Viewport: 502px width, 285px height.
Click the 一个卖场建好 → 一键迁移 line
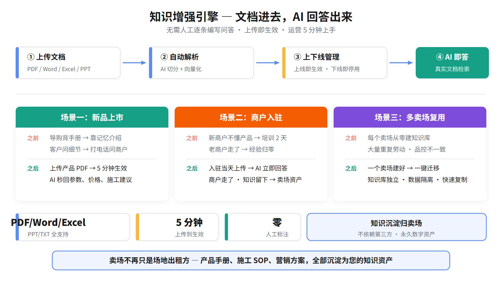(x=403, y=168)
